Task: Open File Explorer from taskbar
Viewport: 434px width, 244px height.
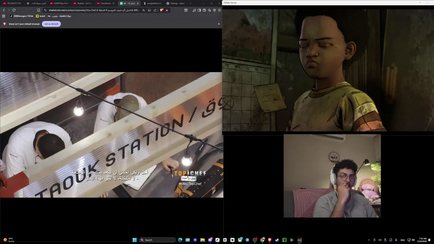Action: [202, 240]
